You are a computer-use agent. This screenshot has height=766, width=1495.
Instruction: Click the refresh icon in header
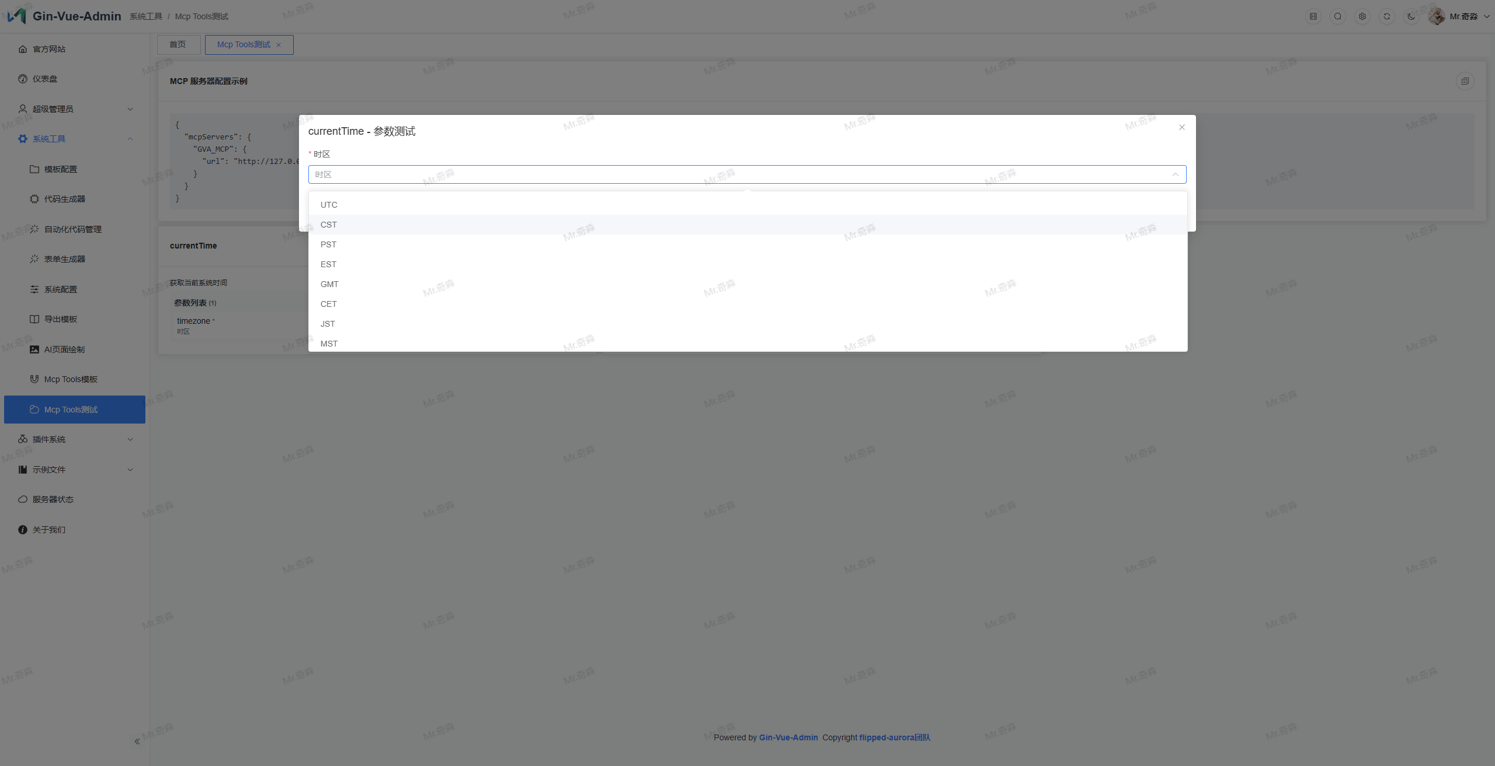click(1386, 16)
